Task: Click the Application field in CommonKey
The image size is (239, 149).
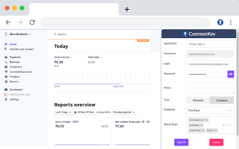Action: pos(210,44)
